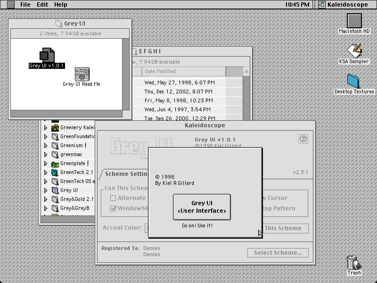Expand the Grey UI folder disclosure triangle
Screen dimensions: 377x283
46,191
